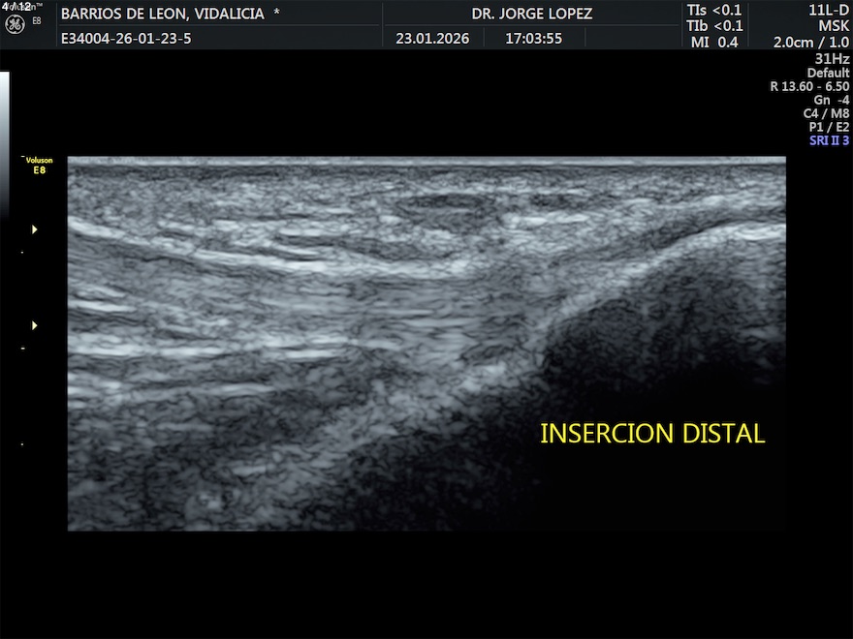Click the R 13.60 - 6.50 parameter
The width and height of the screenshot is (853, 639).
pos(809,86)
